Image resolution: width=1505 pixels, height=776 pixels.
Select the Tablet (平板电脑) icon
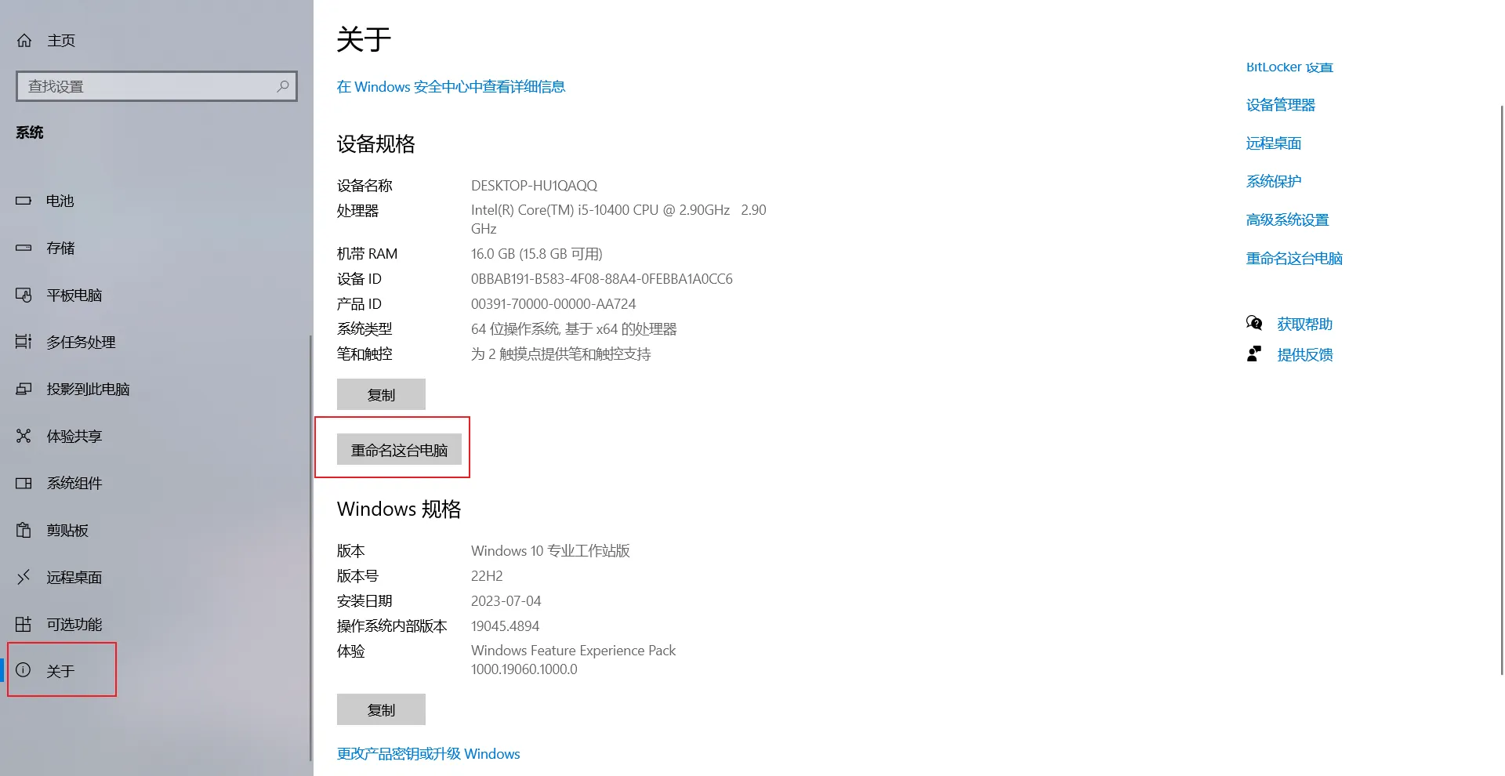click(x=24, y=295)
